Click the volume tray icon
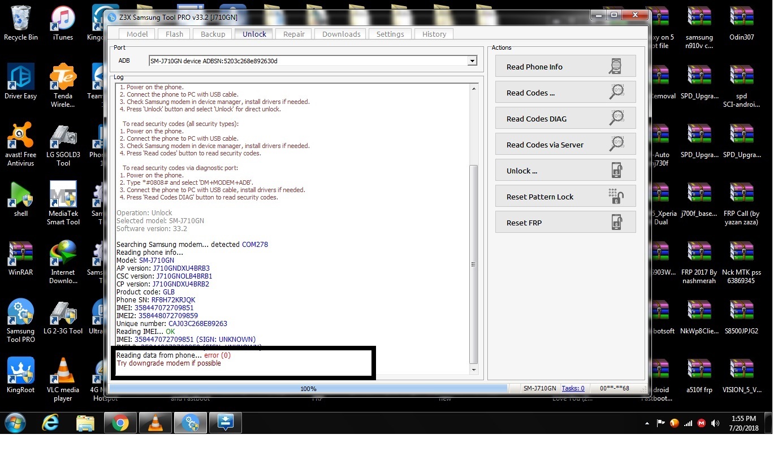The image size is (782, 456). 715,423
